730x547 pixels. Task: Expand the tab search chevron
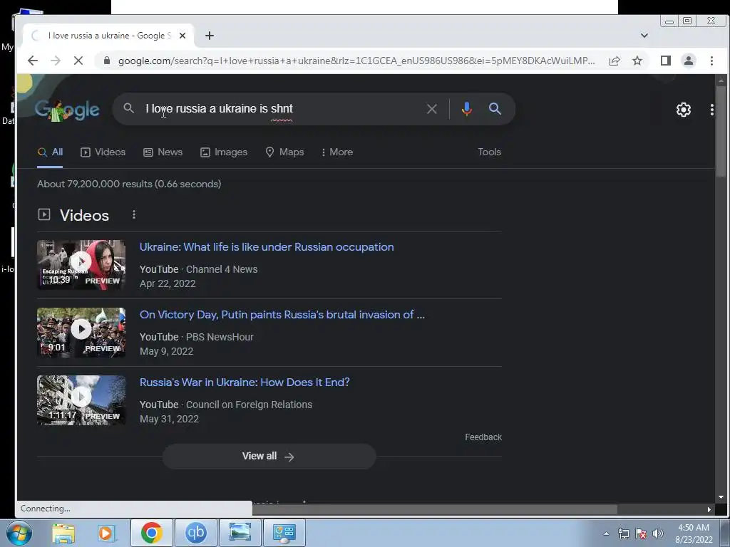644,36
